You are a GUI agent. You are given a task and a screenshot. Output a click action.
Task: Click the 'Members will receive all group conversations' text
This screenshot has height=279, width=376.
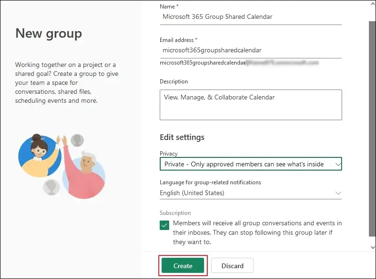[x=257, y=232]
